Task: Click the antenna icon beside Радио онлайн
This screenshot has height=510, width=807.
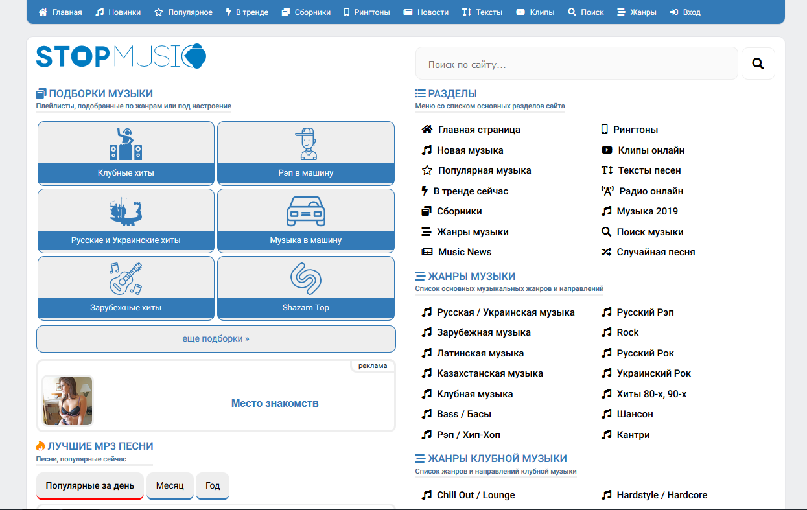Action: coord(607,191)
